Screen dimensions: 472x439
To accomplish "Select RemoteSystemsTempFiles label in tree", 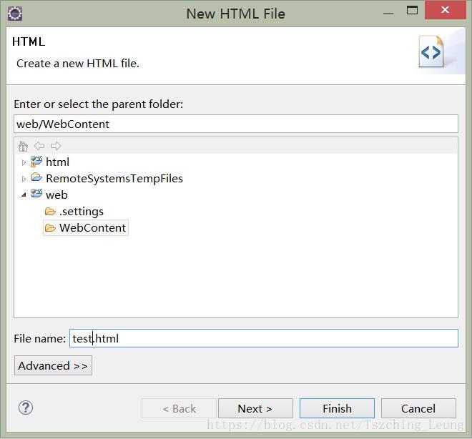I will [x=114, y=179].
